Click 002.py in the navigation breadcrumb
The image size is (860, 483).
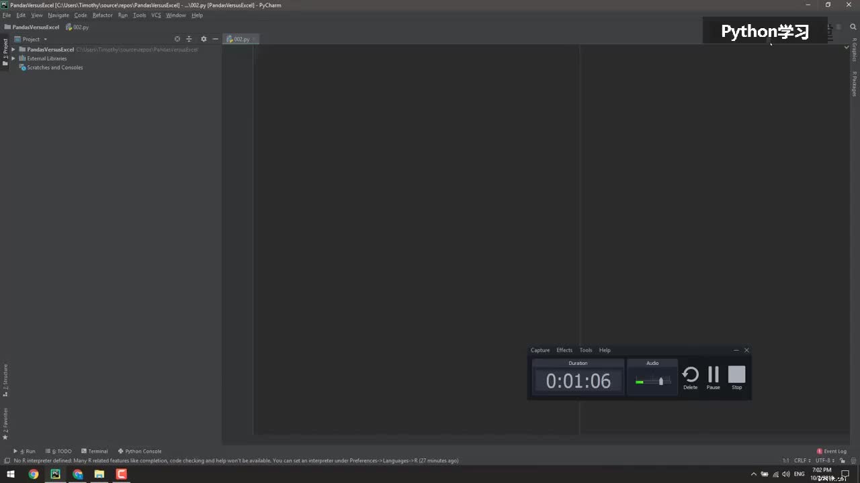point(77,28)
